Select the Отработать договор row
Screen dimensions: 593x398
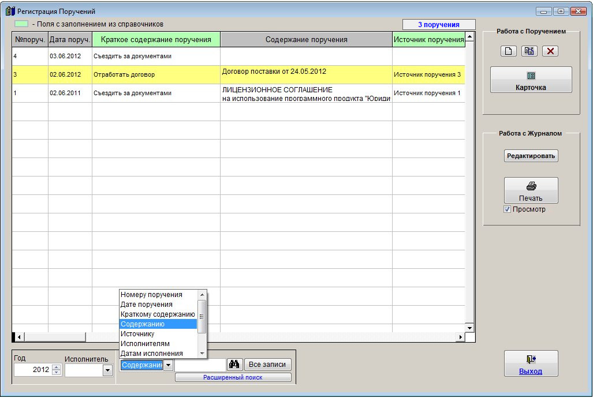[x=156, y=74]
